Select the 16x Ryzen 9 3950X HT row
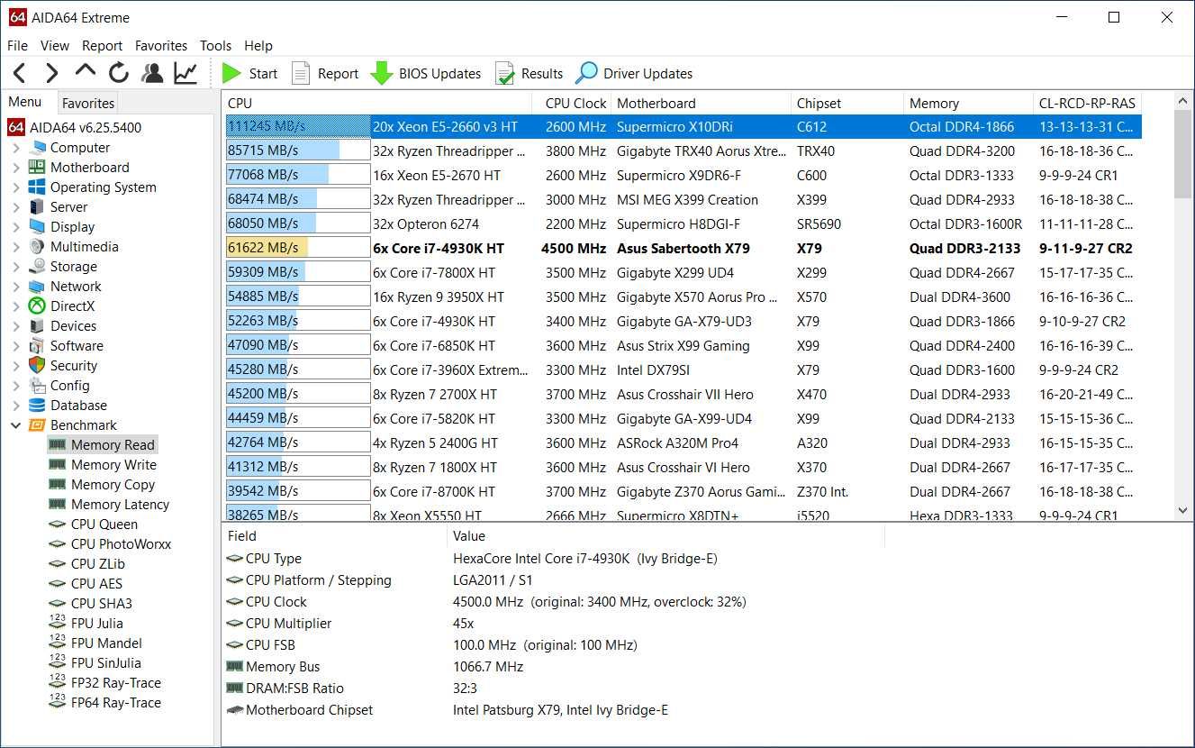Viewport: 1195px width, 748px height. (684, 296)
